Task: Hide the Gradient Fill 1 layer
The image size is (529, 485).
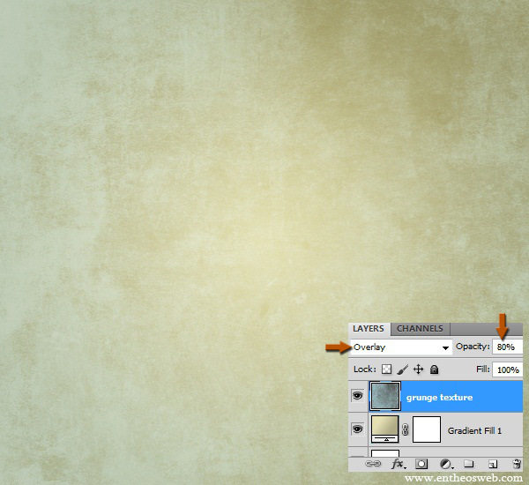Action: pyautogui.click(x=358, y=429)
